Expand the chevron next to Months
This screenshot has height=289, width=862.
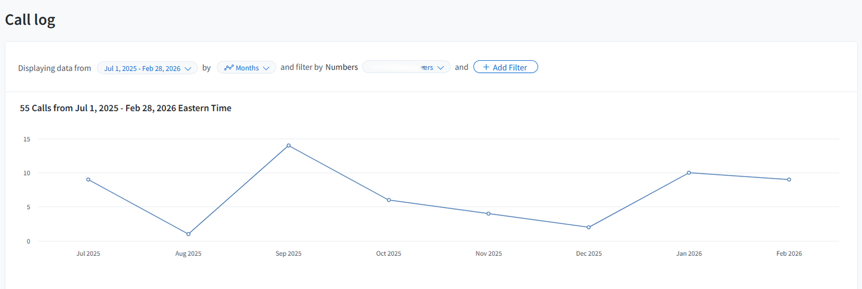[266, 68]
